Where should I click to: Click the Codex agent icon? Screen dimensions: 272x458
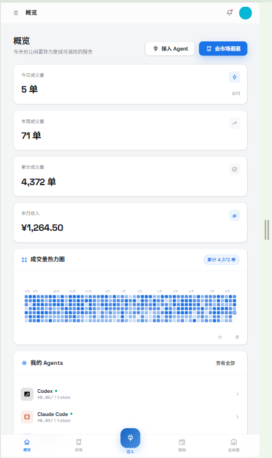27,394
